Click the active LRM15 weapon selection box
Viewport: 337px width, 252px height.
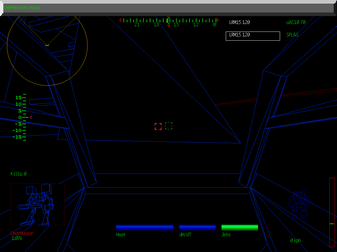tap(253, 36)
